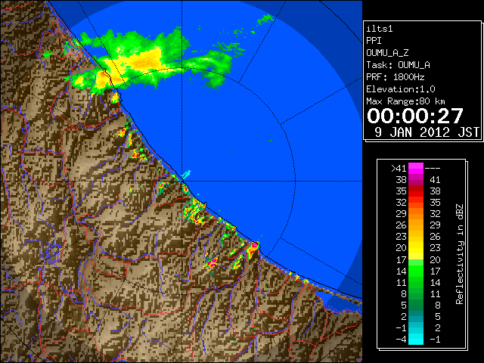
Task: Pick the red band in colour bar
Action: coord(416,191)
